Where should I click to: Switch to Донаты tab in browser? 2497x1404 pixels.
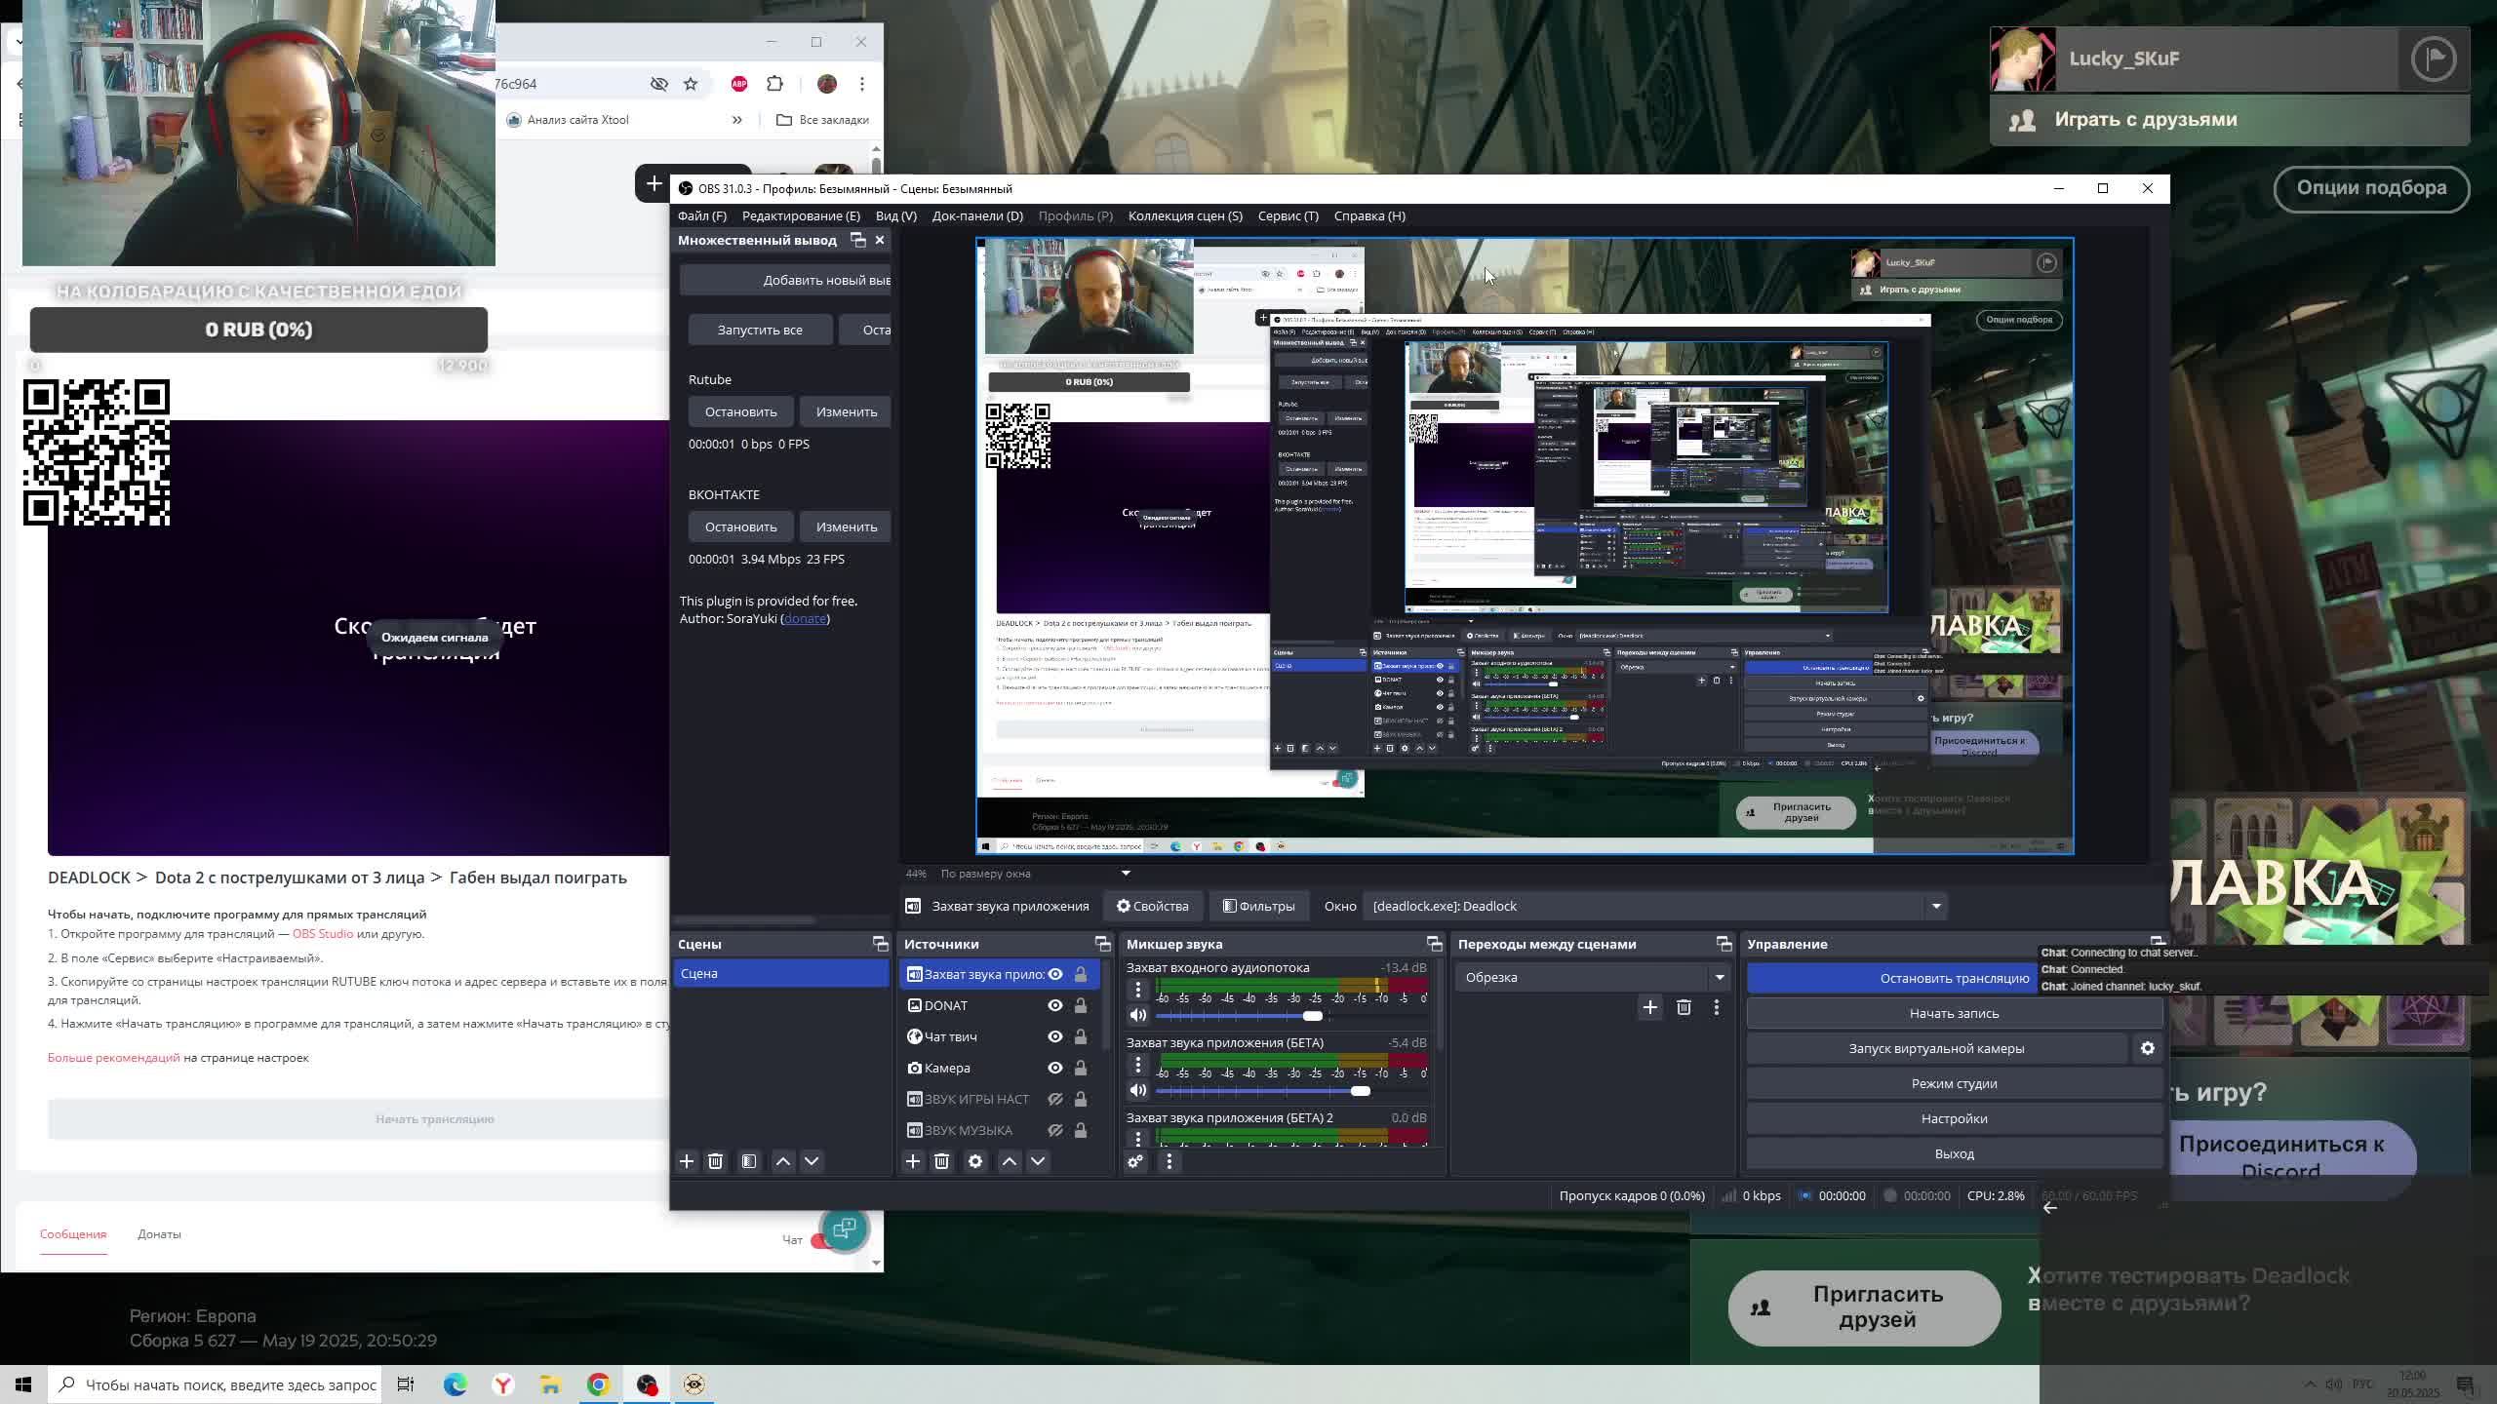point(159,1234)
